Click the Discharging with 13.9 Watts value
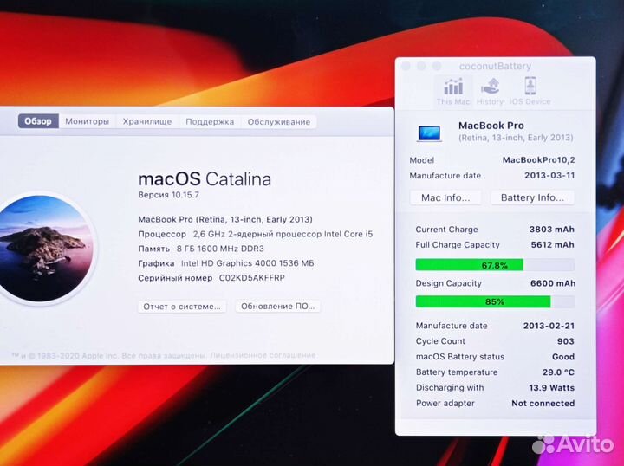 [x=551, y=388]
